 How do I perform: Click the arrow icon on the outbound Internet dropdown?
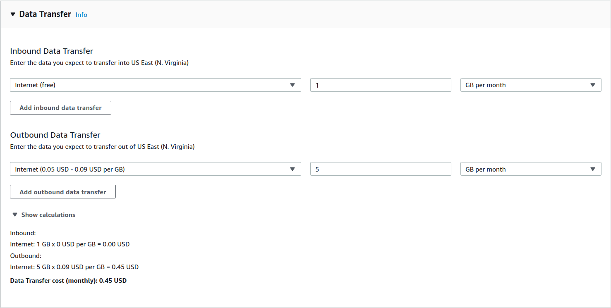pos(292,169)
